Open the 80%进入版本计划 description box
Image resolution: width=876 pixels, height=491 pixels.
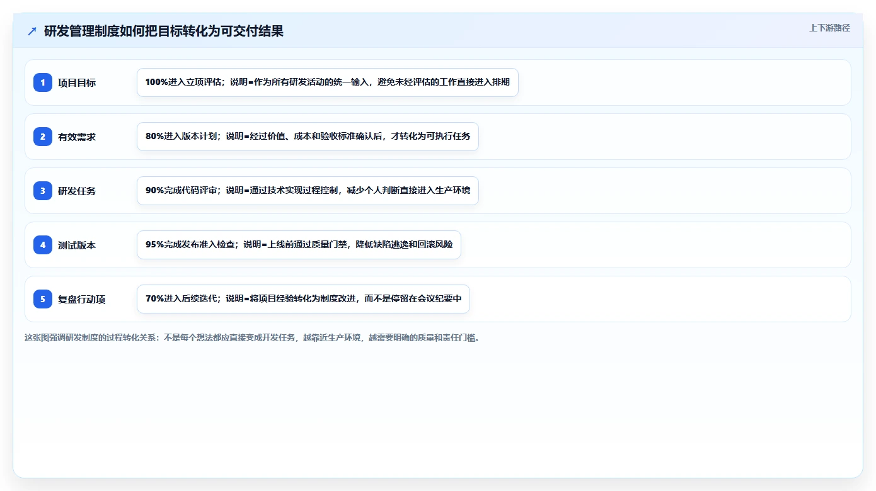point(308,137)
